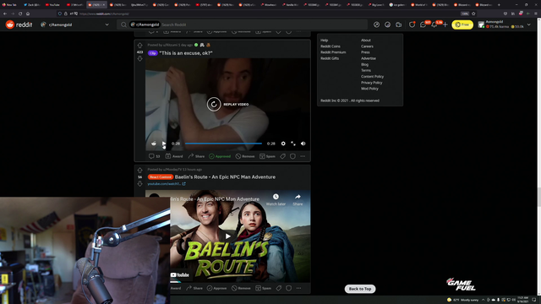541x304 pixels.
Task: Open video settings gear
Action: [x=283, y=144]
